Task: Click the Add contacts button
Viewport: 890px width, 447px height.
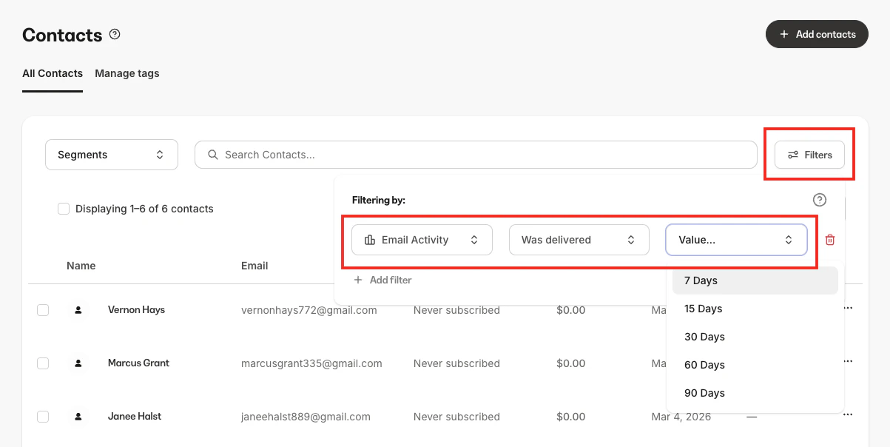Action: 817,34
